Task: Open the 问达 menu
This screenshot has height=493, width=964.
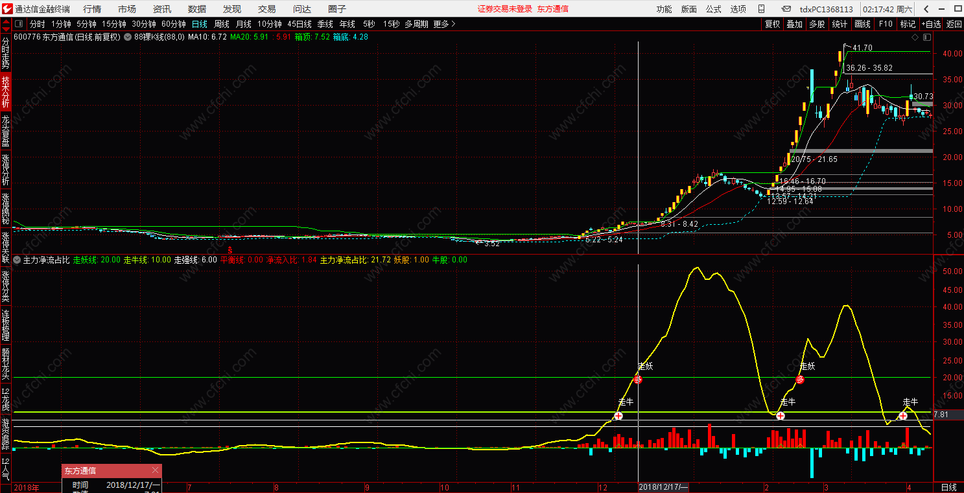Action: pyautogui.click(x=302, y=9)
